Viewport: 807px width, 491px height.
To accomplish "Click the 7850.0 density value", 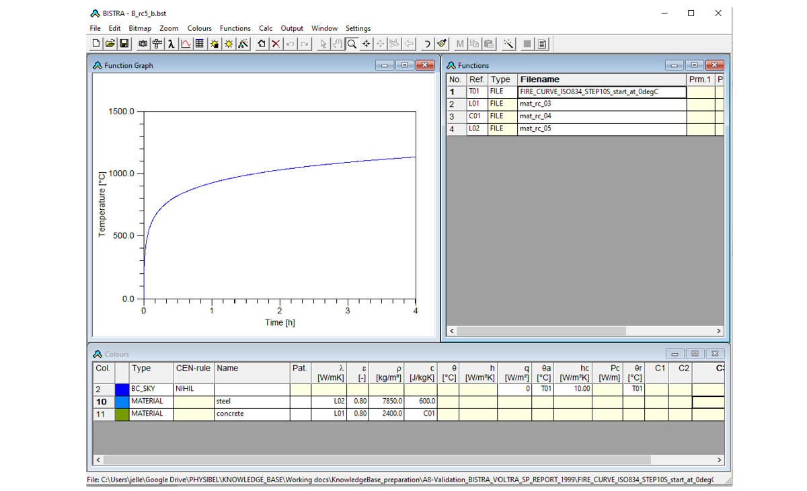I will (387, 402).
